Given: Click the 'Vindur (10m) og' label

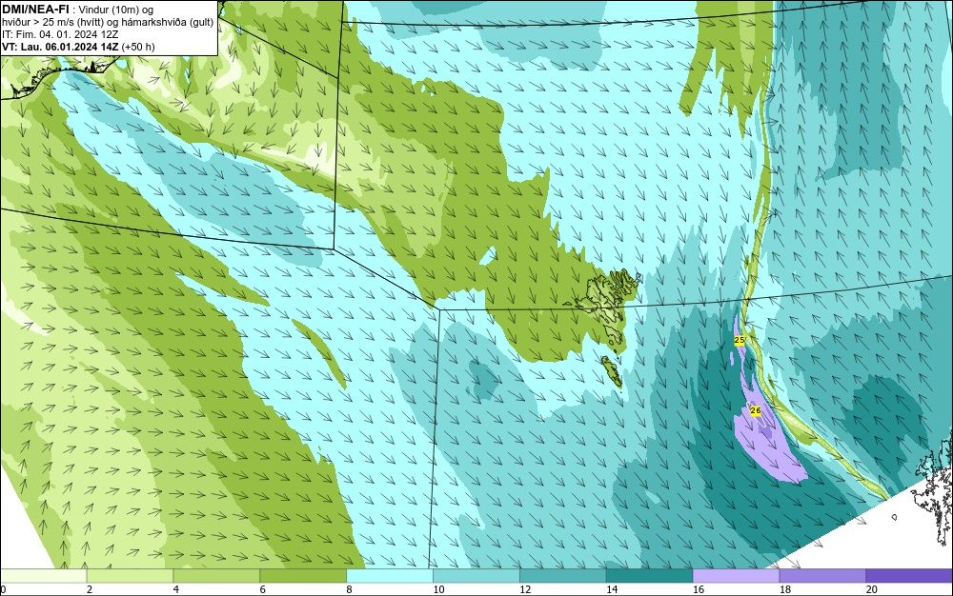Looking at the screenshot, I should (116, 10).
